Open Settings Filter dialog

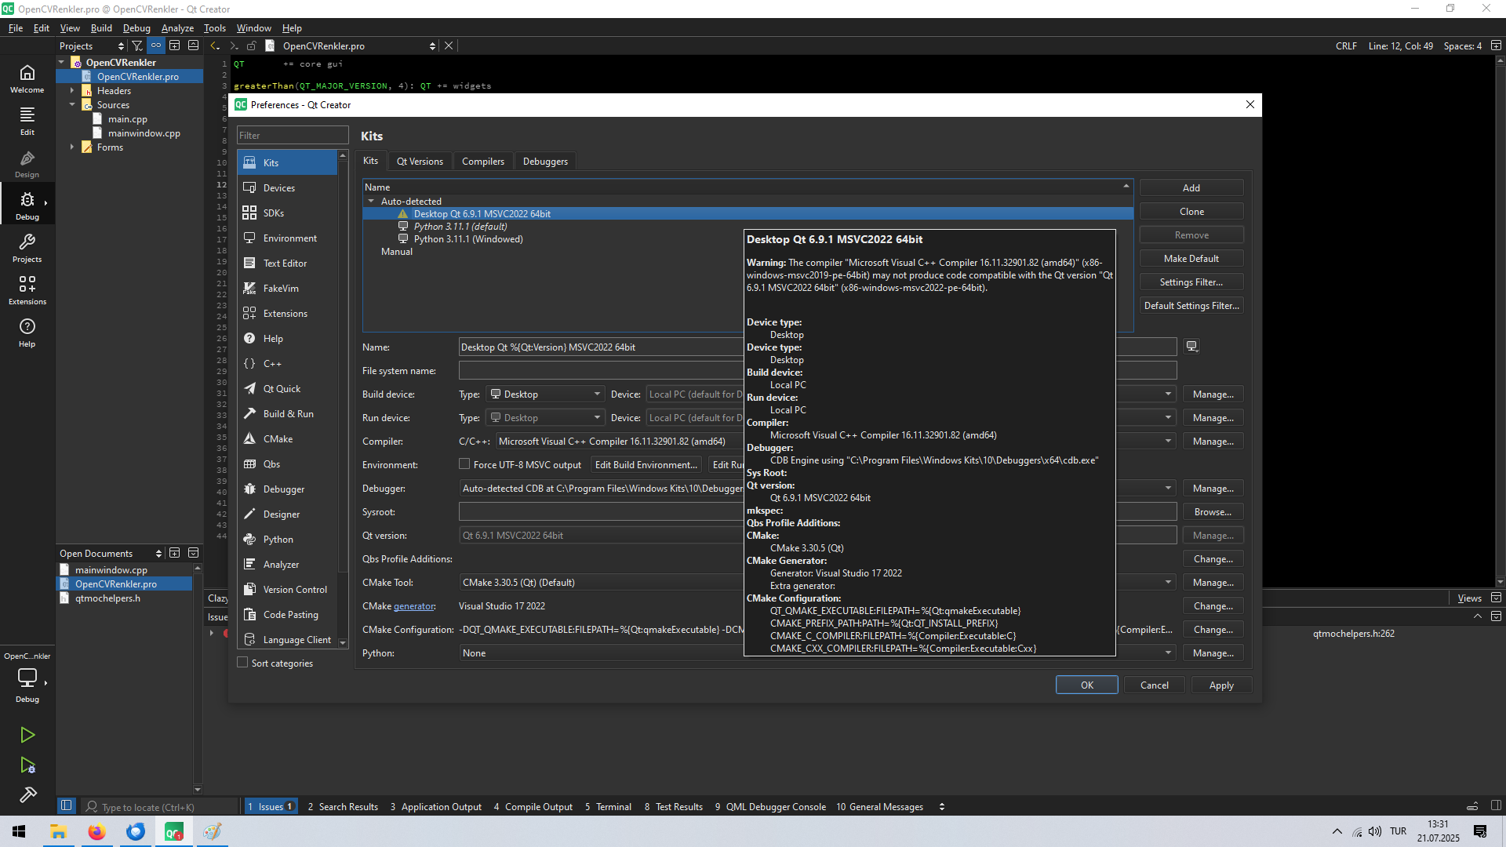(1191, 282)
